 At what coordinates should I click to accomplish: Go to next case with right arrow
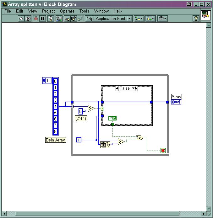(x=136, y=88)
